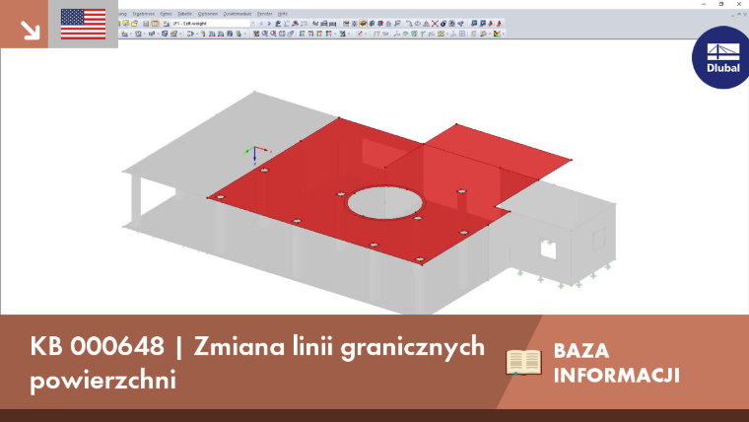This screenshot has height=422, width=749.
Task: Click the Dlubal logo badge
Action: coord(721,57)
